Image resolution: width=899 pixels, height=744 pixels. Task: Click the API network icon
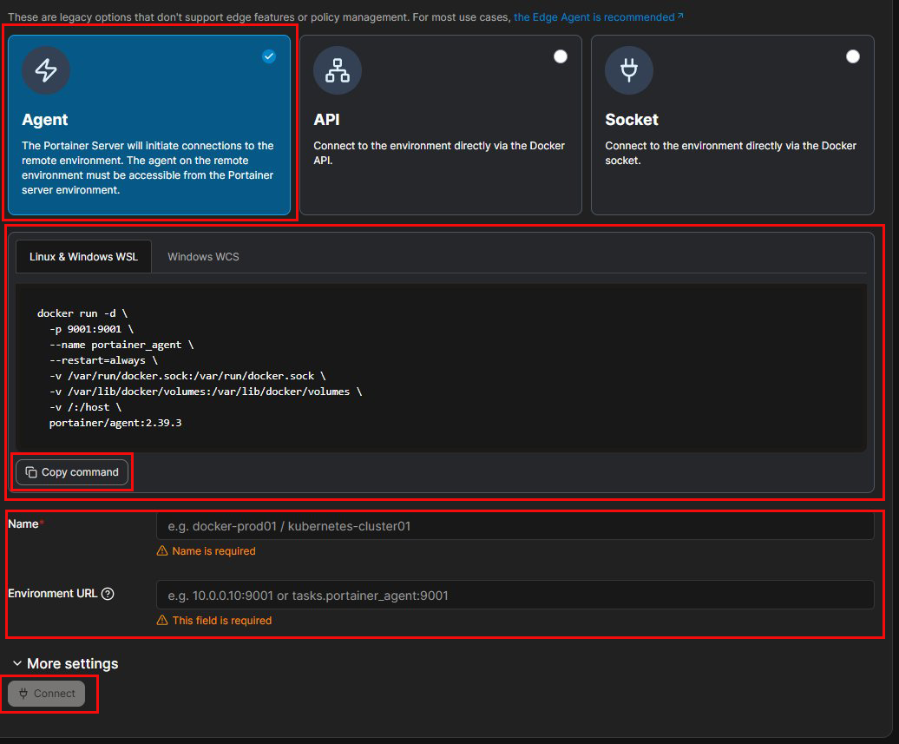[337, 70]
